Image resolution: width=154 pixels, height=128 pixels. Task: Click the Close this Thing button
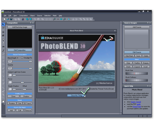tap(76, 95)
